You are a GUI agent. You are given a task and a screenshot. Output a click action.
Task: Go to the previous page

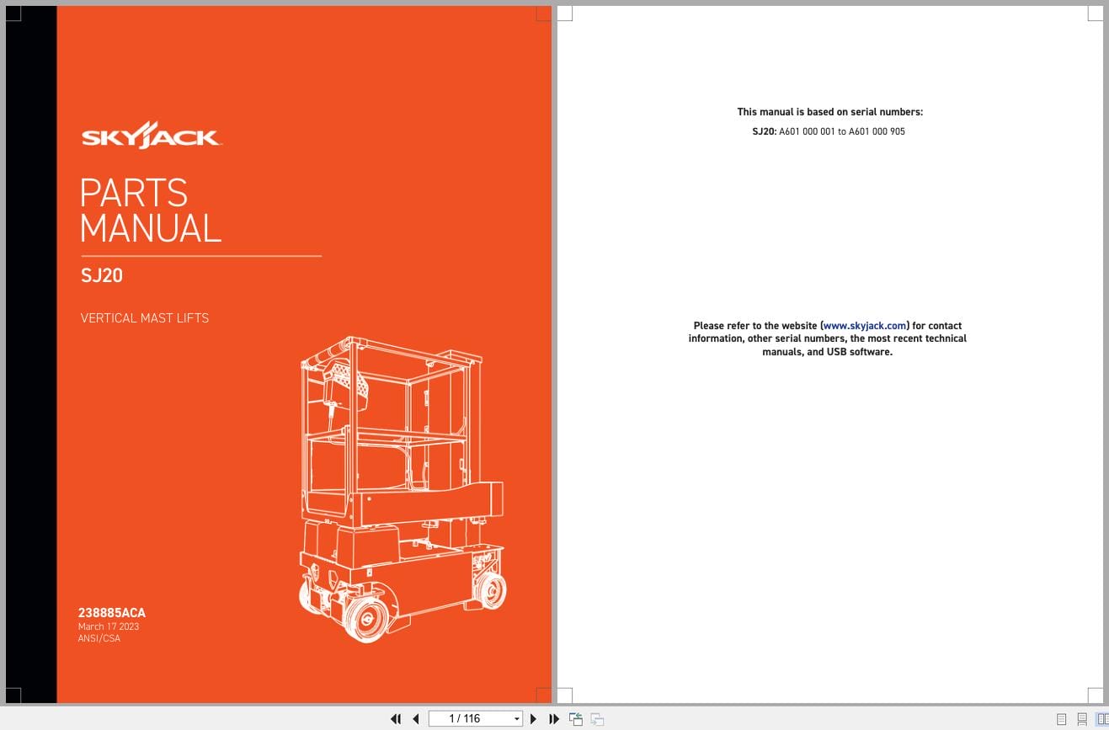(x=416, y=719)
